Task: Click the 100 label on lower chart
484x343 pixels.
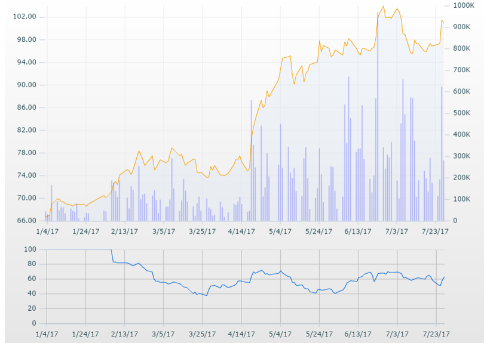Action: pyautogui.click(x=30, y=249)
